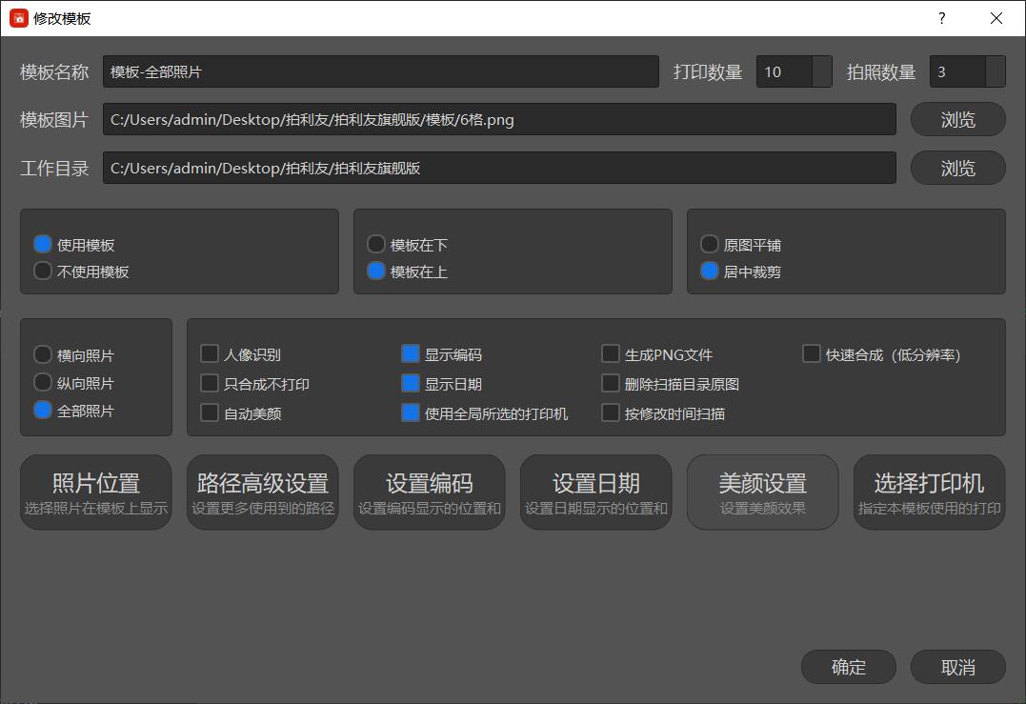Screen dimensions: 1026x704
Task: Enable 按修改时间扫描 option
Action: 610,412
